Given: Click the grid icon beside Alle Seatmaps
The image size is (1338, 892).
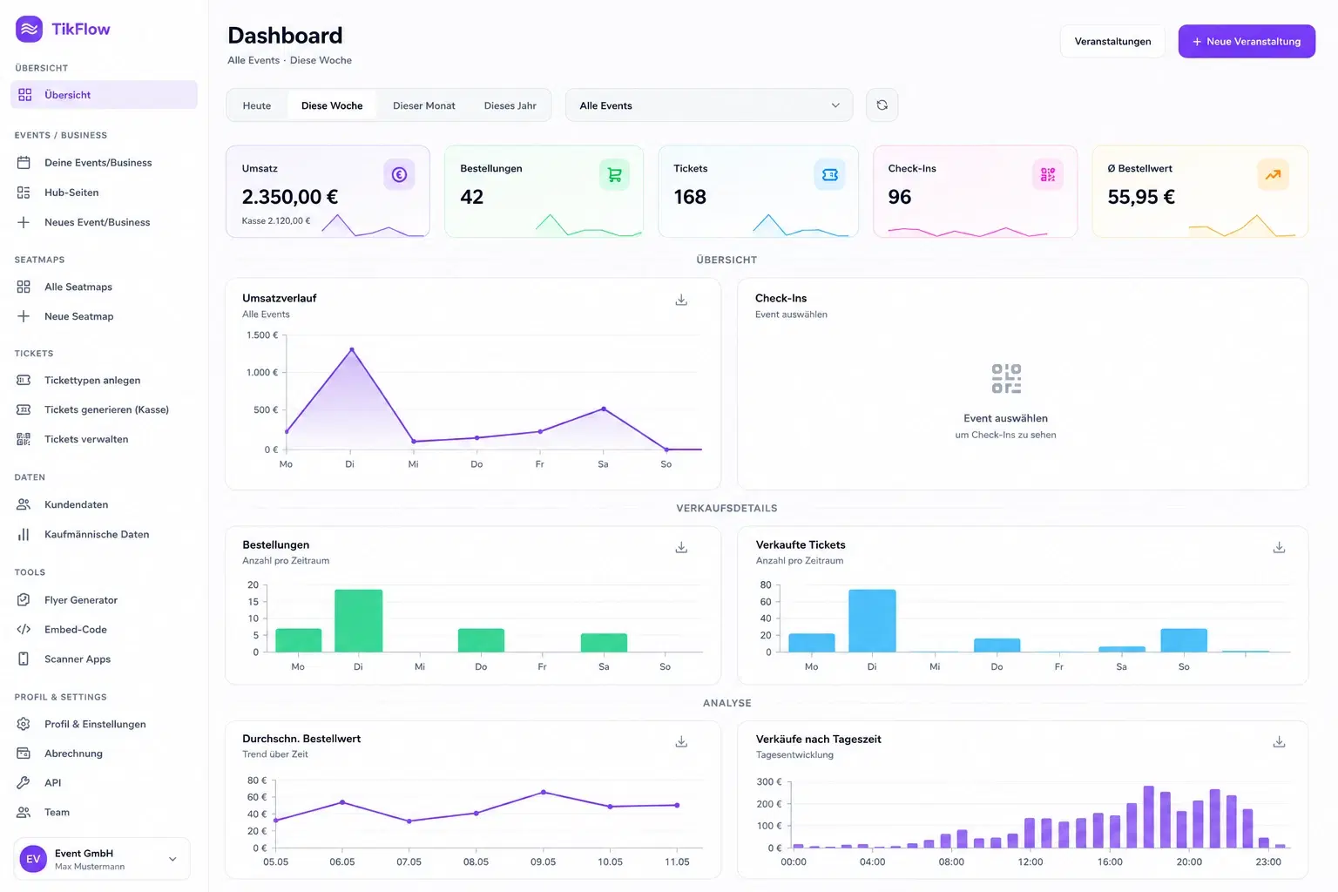Looking at the screenshot, I should click(24, 287).
